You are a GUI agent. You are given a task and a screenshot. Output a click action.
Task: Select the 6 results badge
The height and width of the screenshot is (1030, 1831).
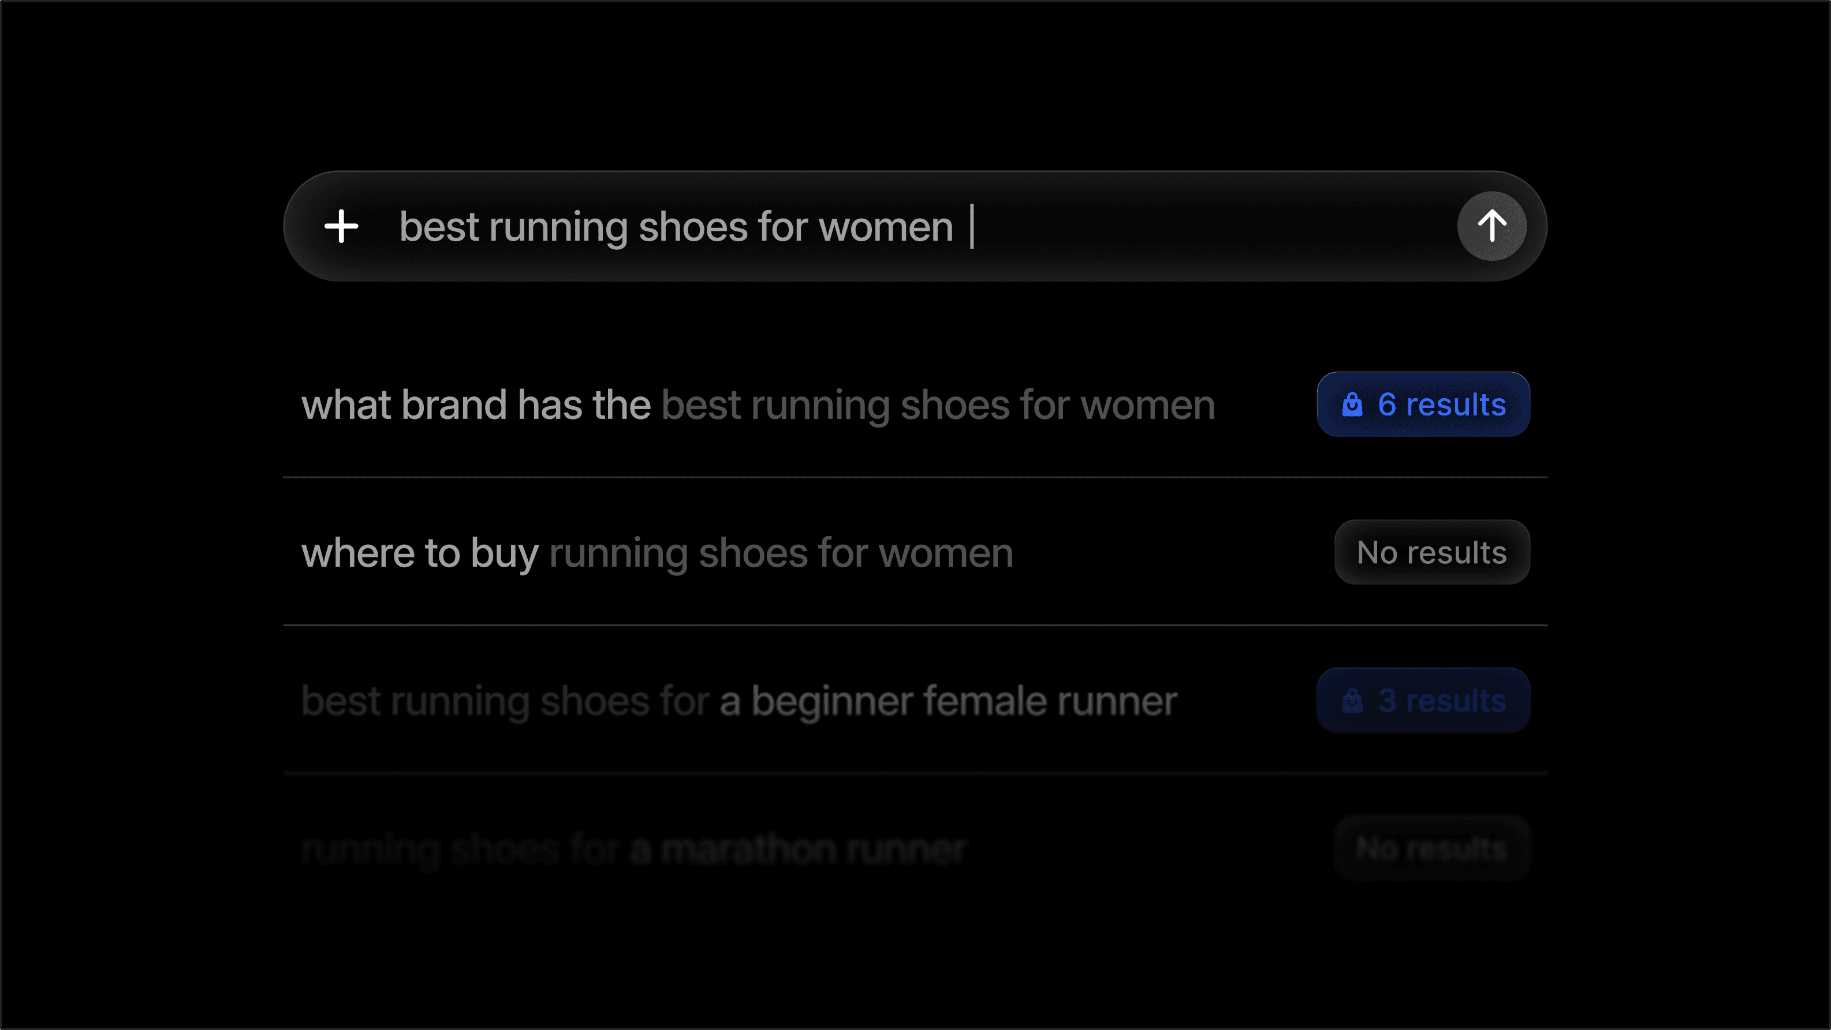pos(1423,404)
